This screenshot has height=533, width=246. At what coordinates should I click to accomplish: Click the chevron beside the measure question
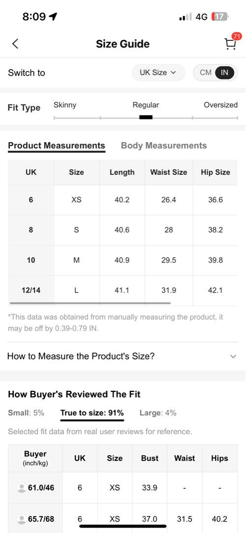click(x=233, y=356)
